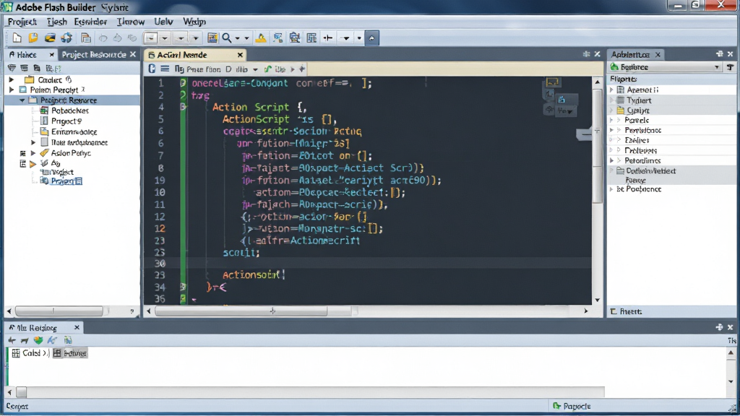Screen dimensions: 740x416
Task: Click the three-lines icon in editor toolbar
Action: 165,69
